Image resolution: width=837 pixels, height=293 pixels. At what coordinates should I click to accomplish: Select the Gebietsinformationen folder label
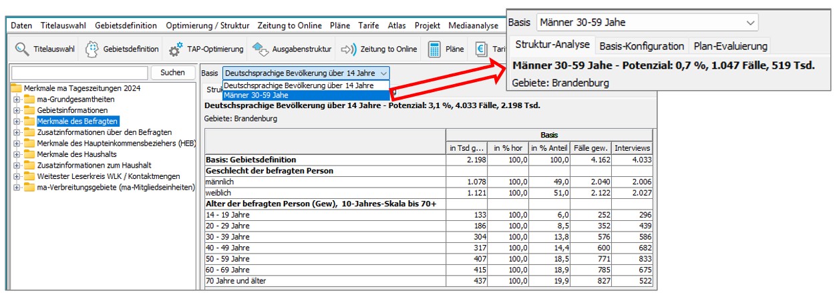click(72, 110)
